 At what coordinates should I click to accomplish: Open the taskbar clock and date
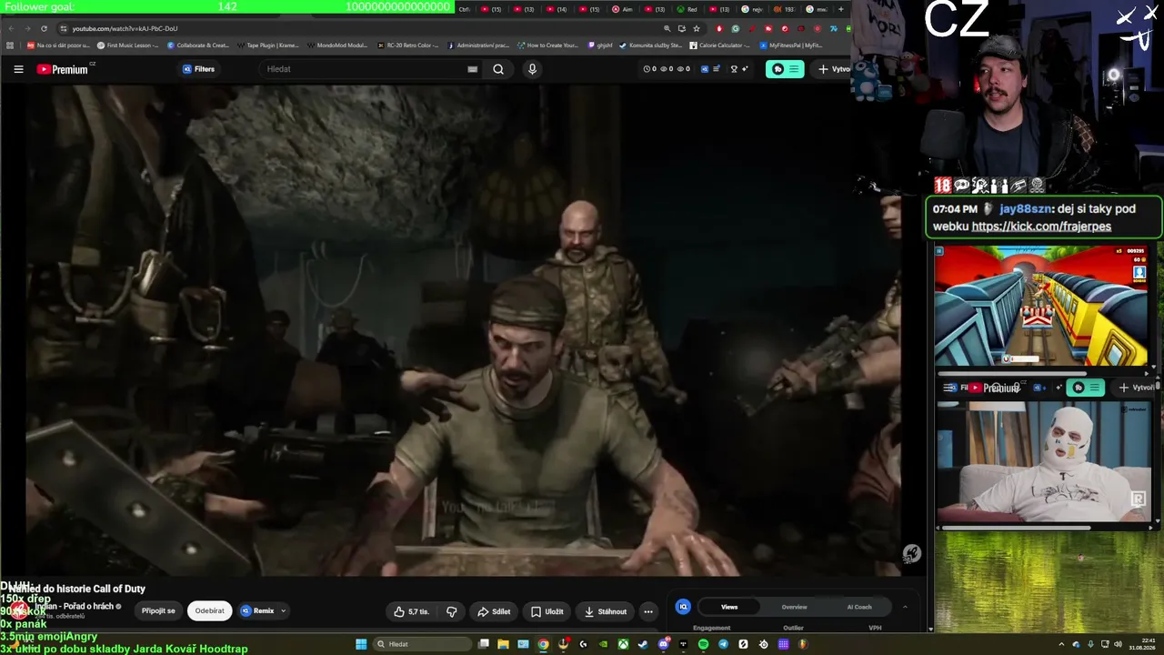pyautogui.click(x=1142, y=644)
